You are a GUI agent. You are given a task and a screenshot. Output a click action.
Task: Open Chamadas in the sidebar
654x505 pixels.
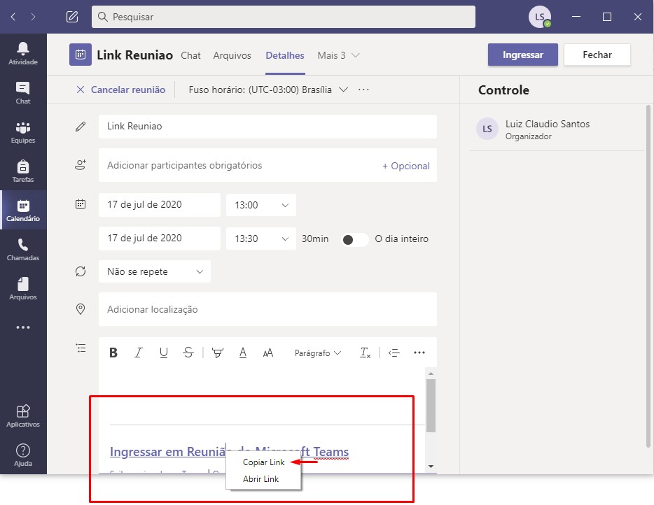coord(23,249)
